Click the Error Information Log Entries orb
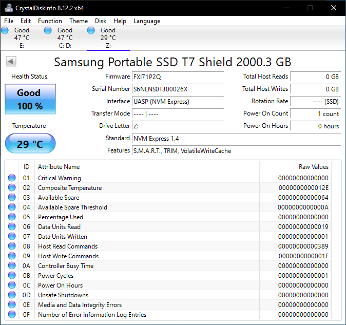The height and width of the screenshot is (325, 346). [12, 314]
